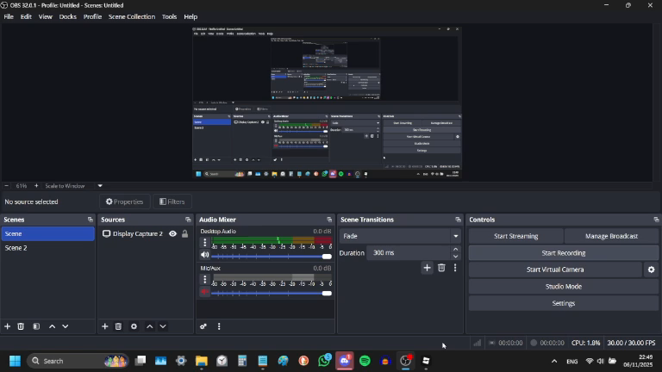The width and height of the screenshot is (662, 372).
Task: Unmute Mic/Aux with the red speaker icon
Action: 205,291
